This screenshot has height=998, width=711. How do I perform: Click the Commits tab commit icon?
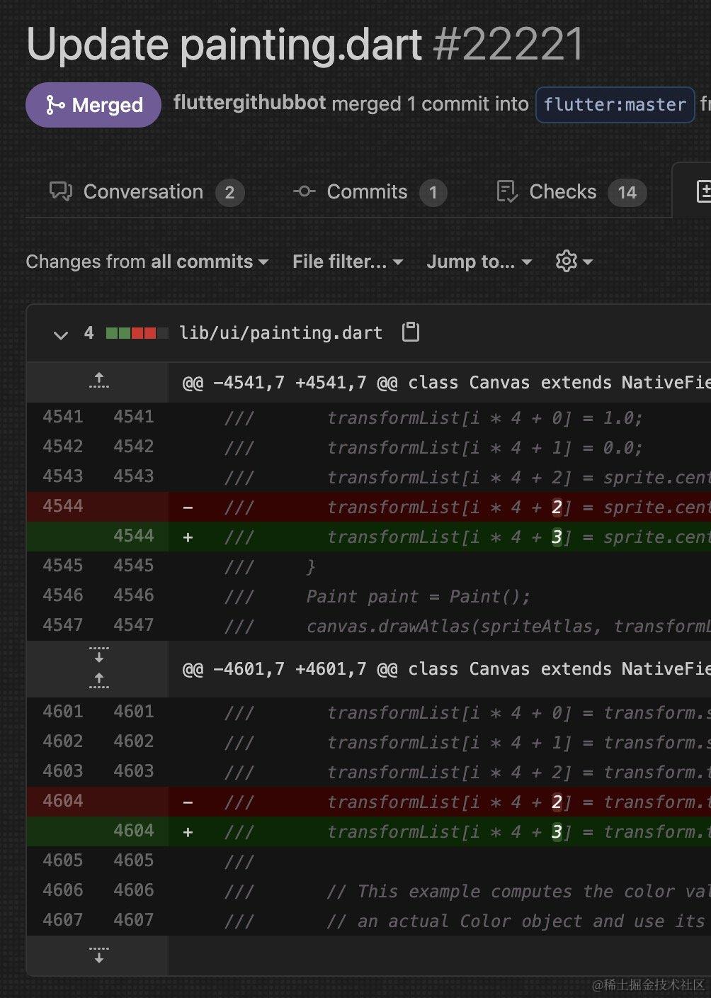pyautogui.click(x=304, y=191)
